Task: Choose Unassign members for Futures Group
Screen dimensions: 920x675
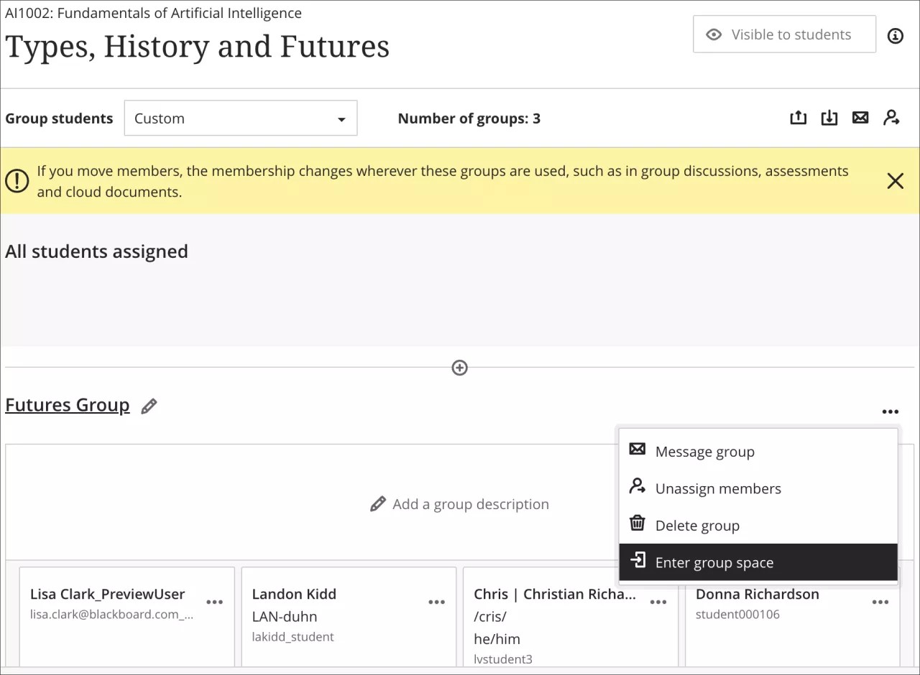Action: [718, 488]
